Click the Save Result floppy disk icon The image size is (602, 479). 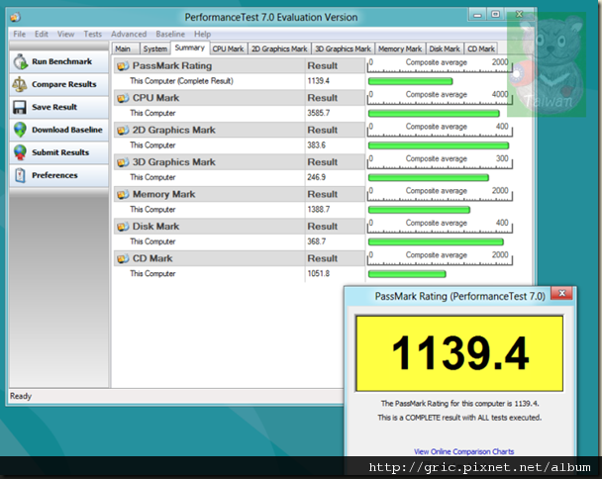pos(20,107)
